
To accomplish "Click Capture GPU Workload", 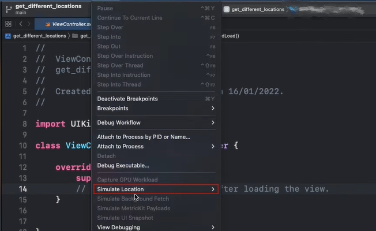I will [156, 180].
